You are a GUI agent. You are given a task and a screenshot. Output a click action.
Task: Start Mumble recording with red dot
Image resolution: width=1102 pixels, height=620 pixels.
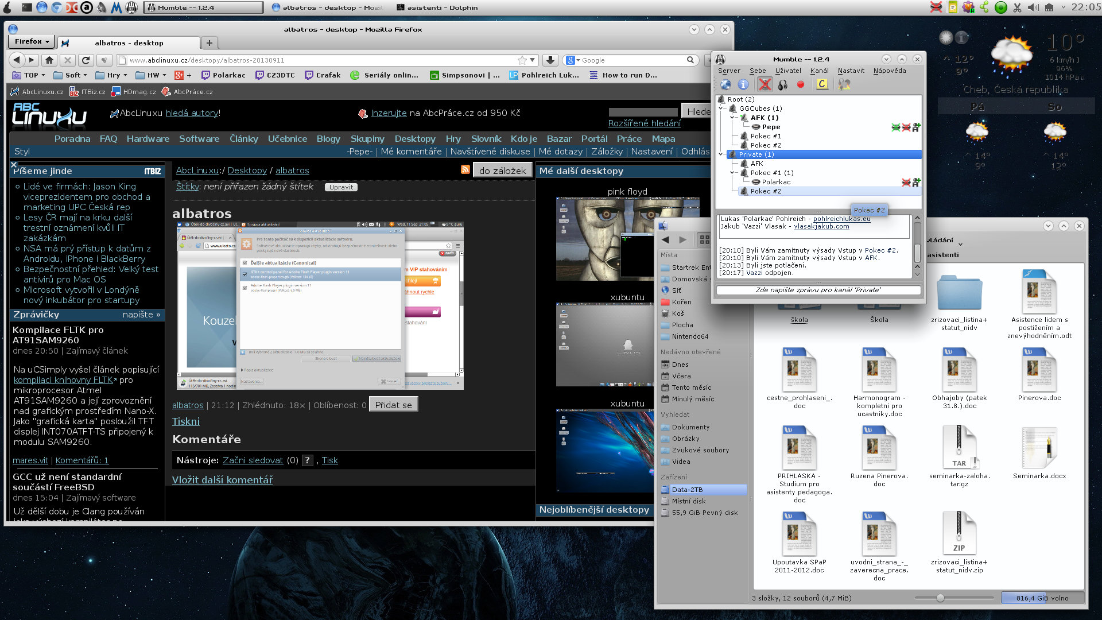(801, 84)
